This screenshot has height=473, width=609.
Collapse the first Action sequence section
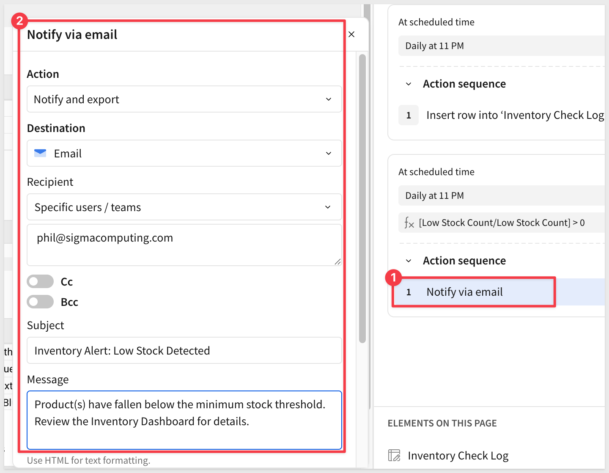coord(409,84)
